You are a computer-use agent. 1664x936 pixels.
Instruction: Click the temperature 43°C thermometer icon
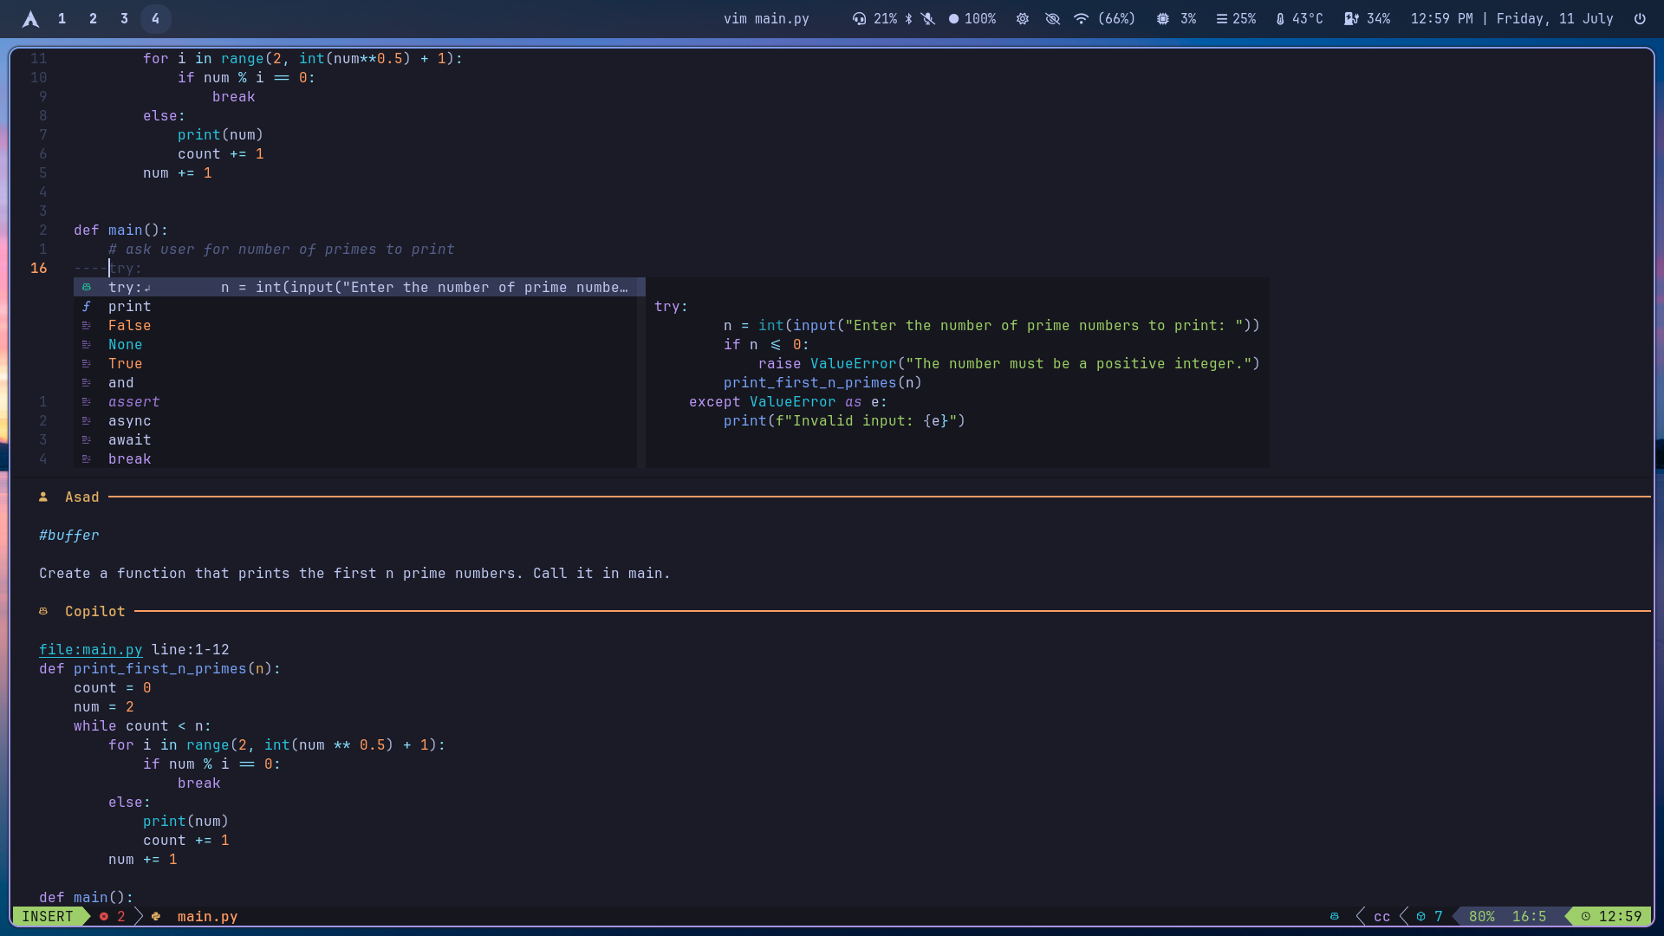[x=1280, y=18]
